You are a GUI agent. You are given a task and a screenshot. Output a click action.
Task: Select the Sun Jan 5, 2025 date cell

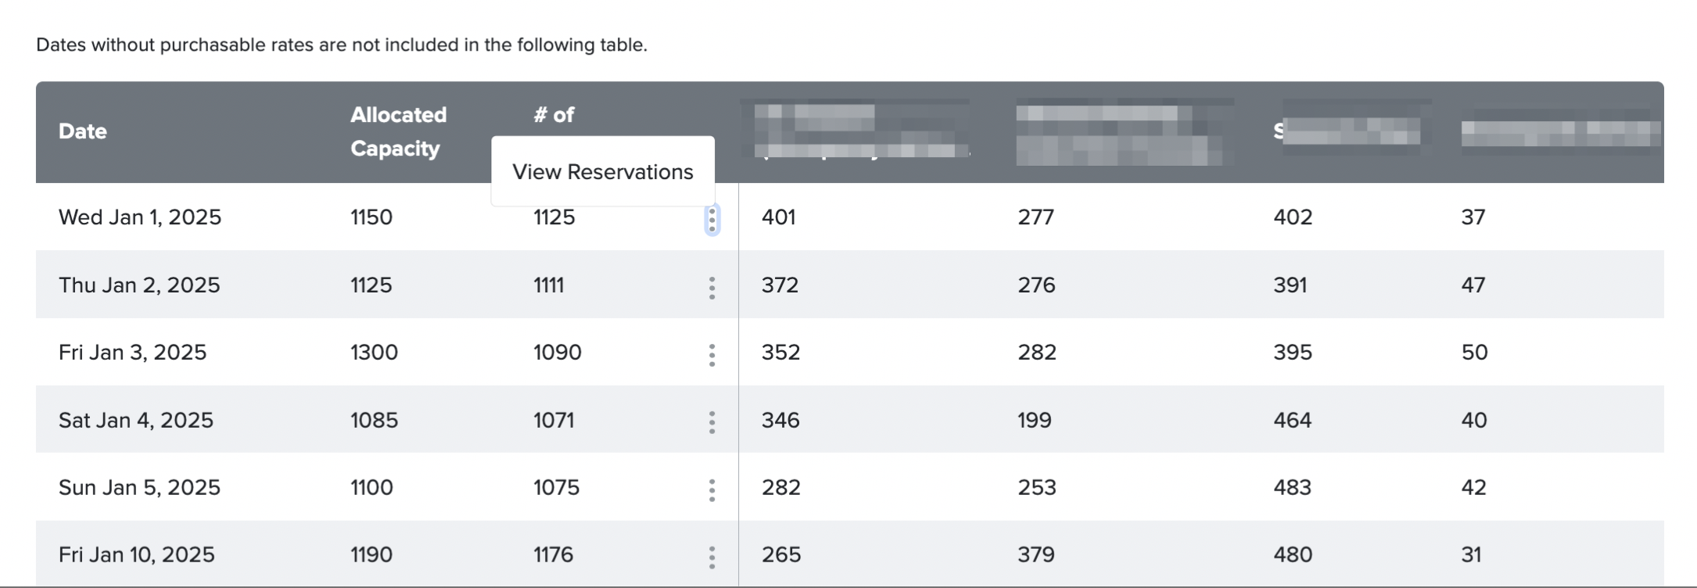pos(139,488)
